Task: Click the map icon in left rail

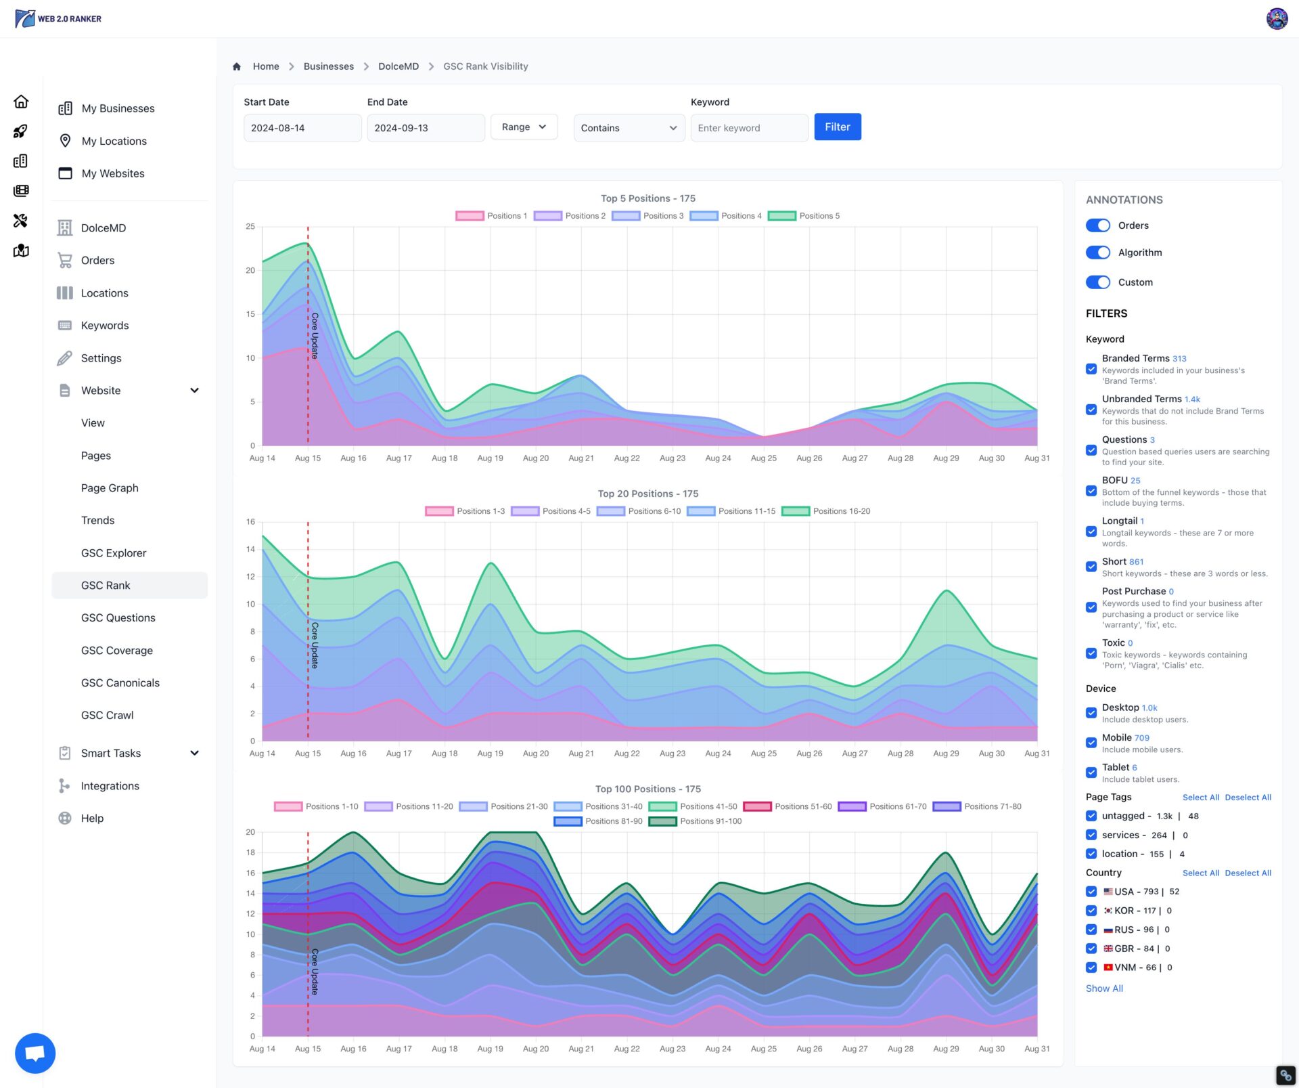Action: pos(21,251)
